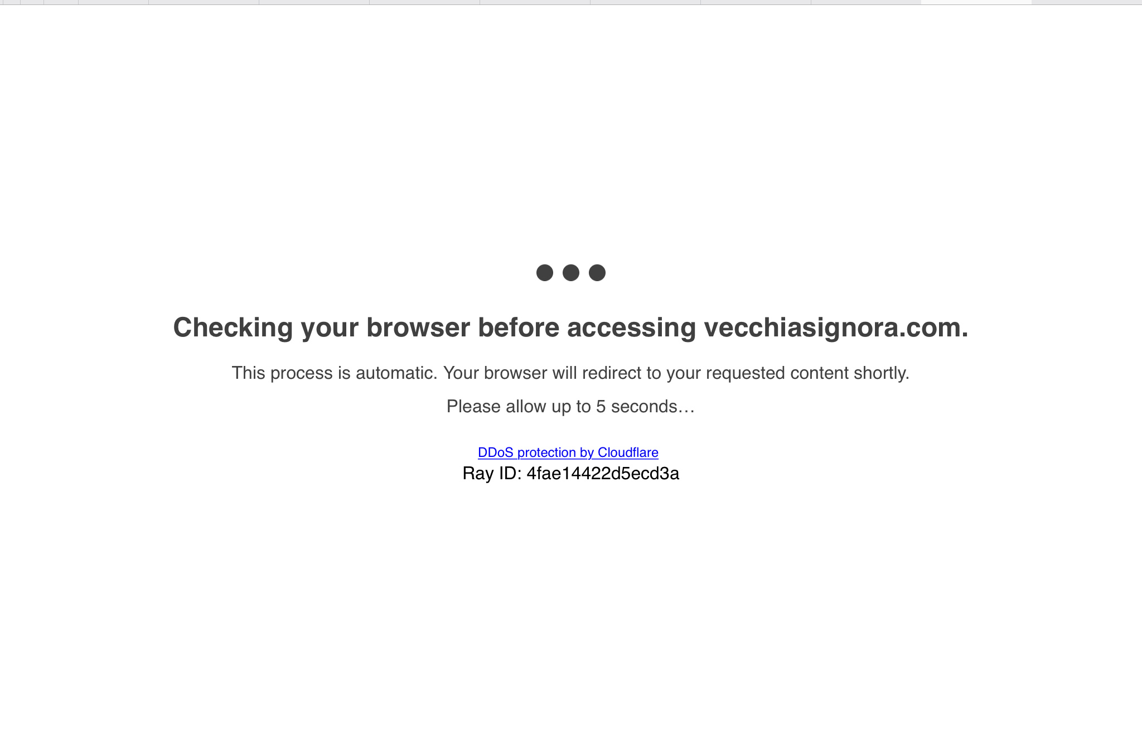Click the leftmost loading dot

[x=545, y=273]
